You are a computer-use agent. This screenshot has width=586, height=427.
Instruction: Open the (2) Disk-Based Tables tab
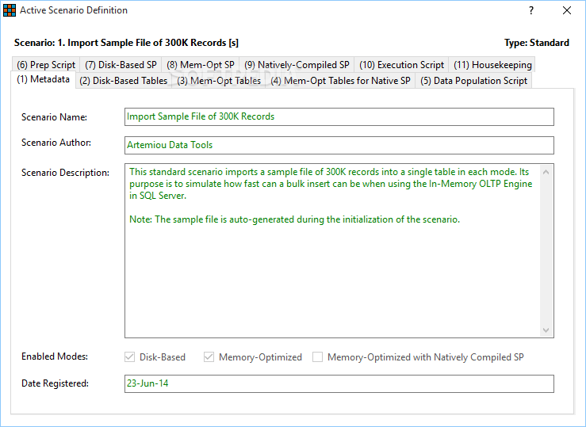(x=124, y=81)
